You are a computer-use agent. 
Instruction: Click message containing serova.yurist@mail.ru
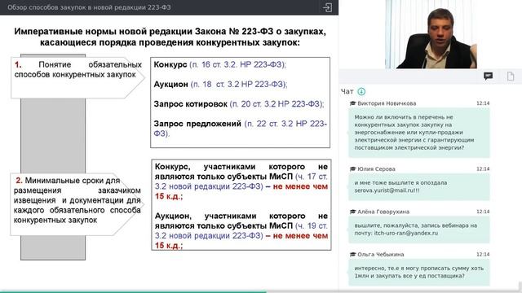[x=419, y=186]
